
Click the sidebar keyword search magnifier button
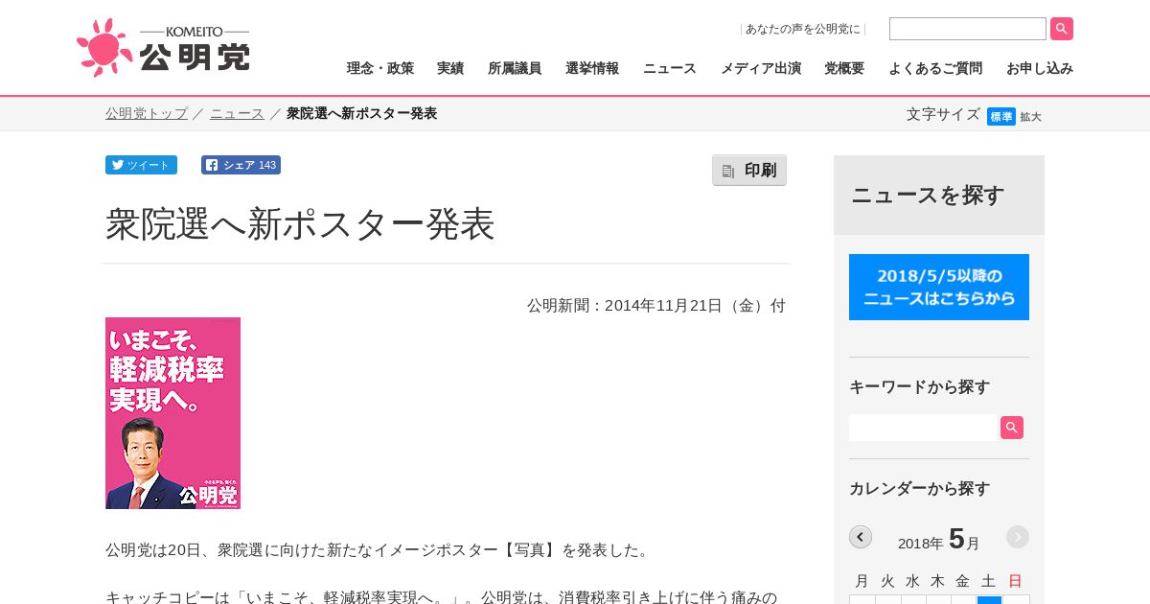click(x=1012, y=428)
